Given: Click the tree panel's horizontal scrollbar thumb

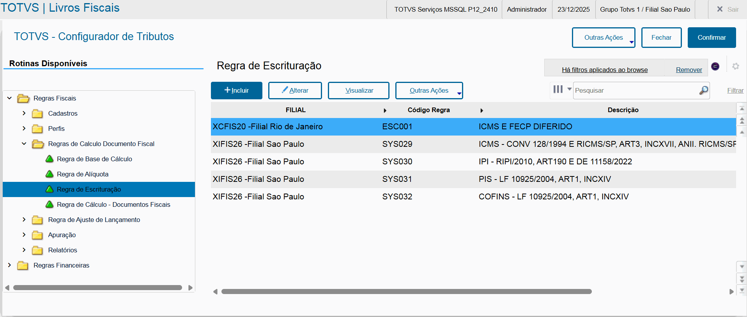Looking at the screenshot, I should (x=97, y=288).
